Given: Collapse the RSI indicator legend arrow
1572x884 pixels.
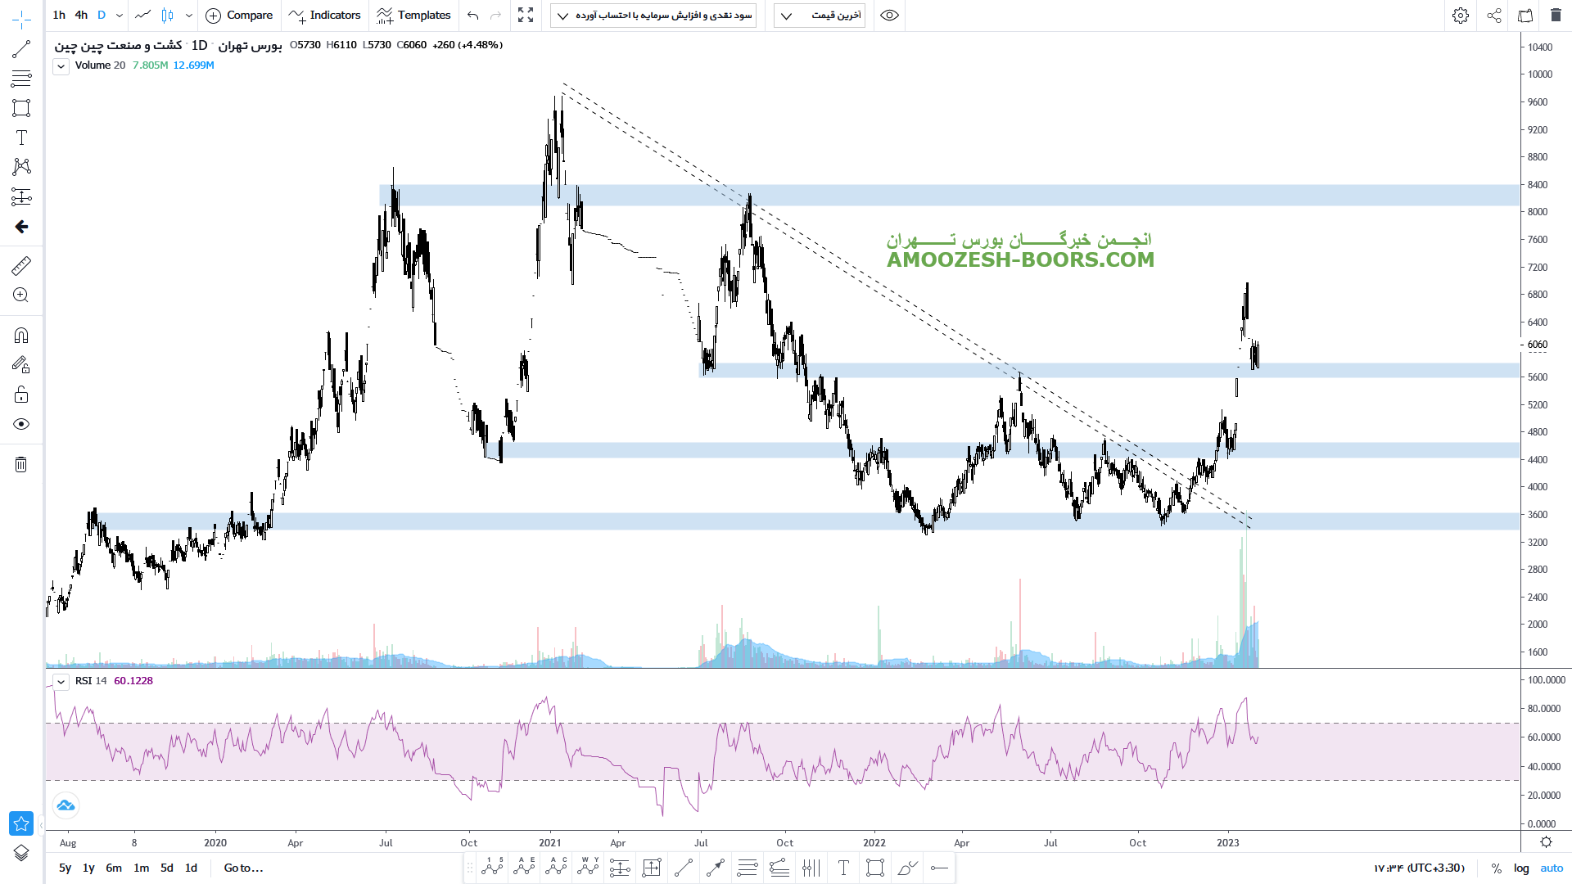Looking at the screenshot, I should tap(61, 681).
